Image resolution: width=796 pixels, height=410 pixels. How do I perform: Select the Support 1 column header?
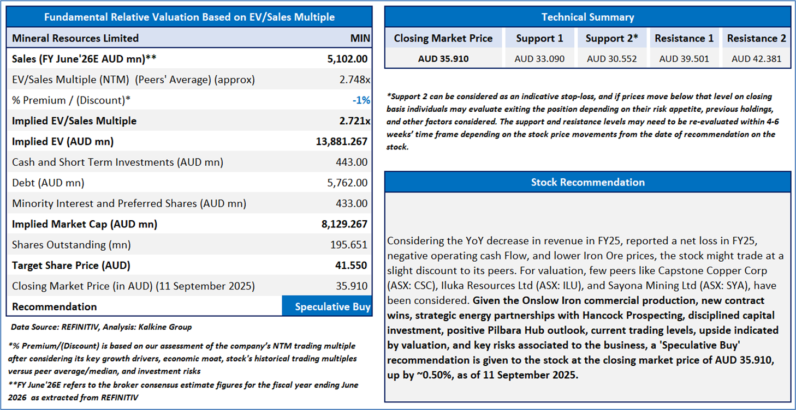click(539, 38)
